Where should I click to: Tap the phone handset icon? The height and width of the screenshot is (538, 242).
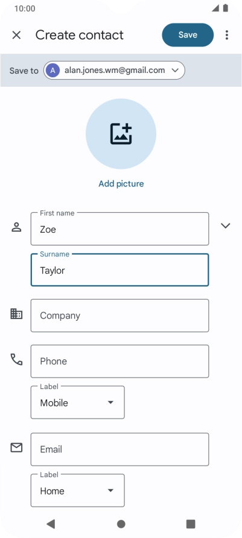(x=16, y=359)
